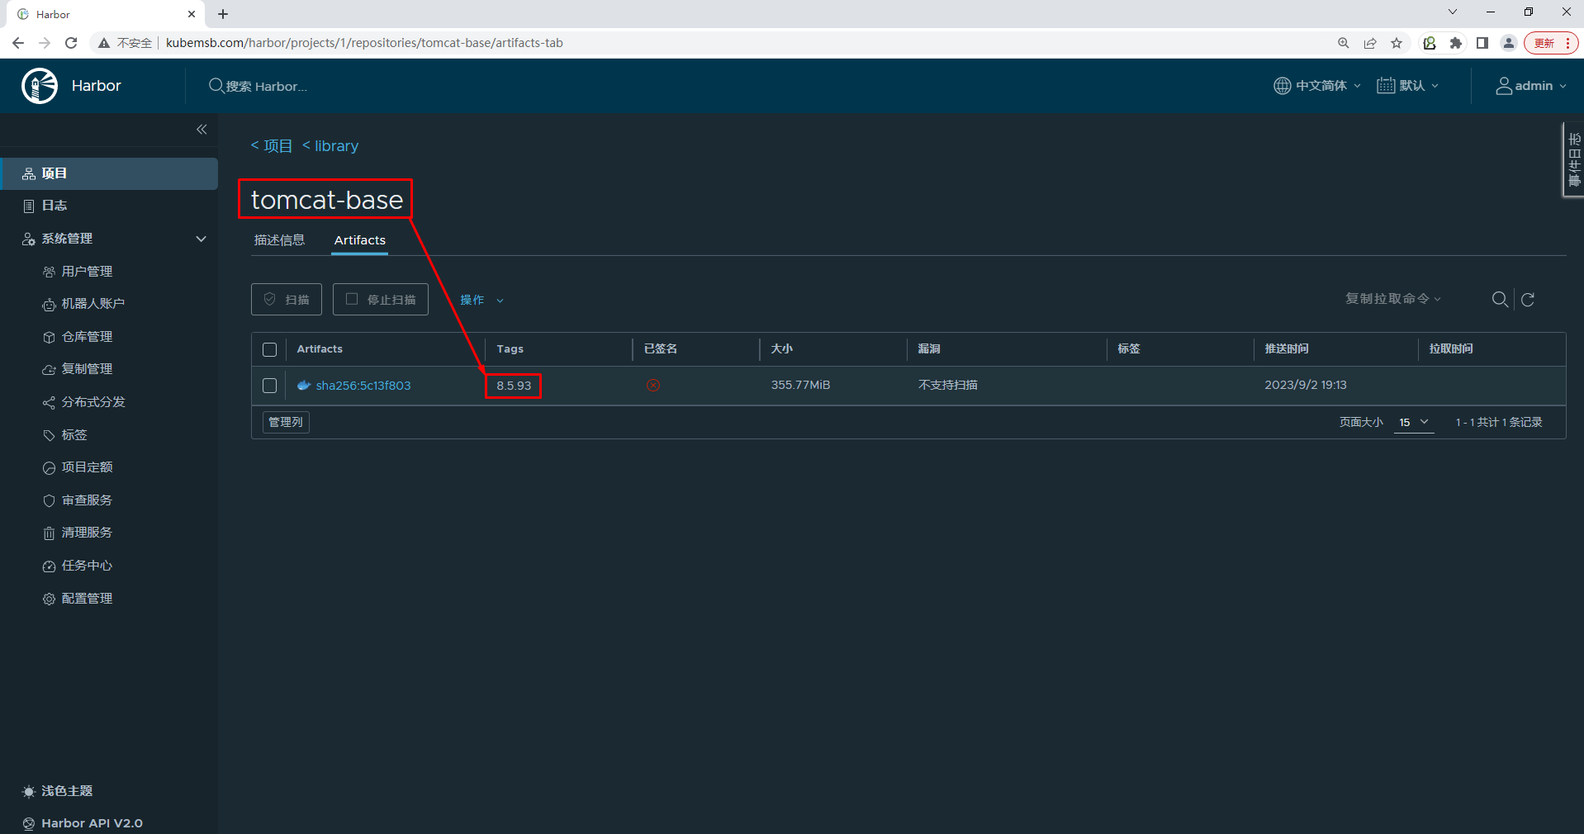The width and height of the screenshot is (1584, 834).
Task: Open browser extensions puzzle icon
Action: 1456,43
